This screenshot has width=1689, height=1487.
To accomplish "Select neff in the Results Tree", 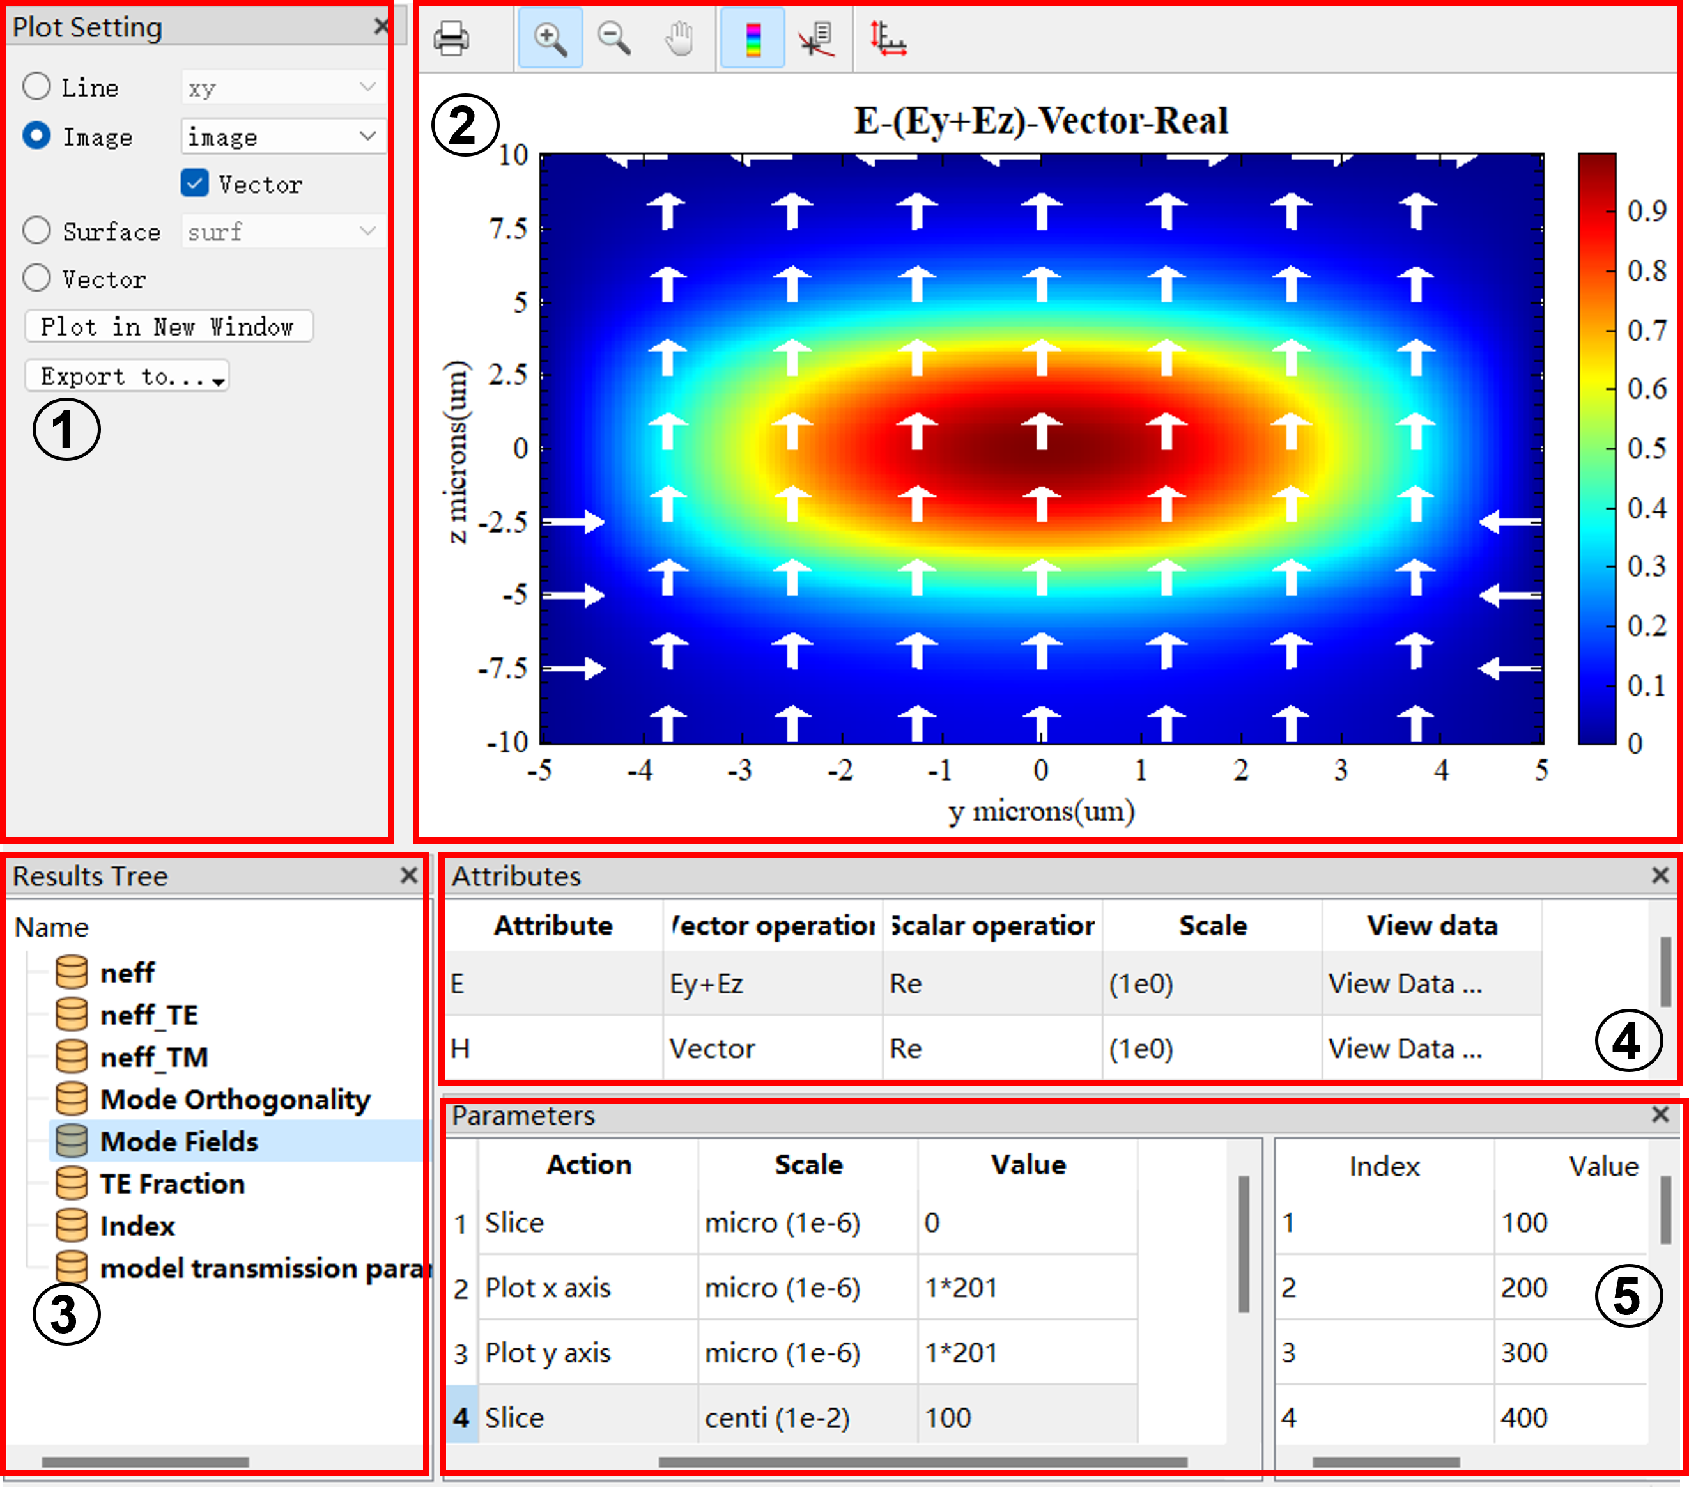I will click(127, 973).
